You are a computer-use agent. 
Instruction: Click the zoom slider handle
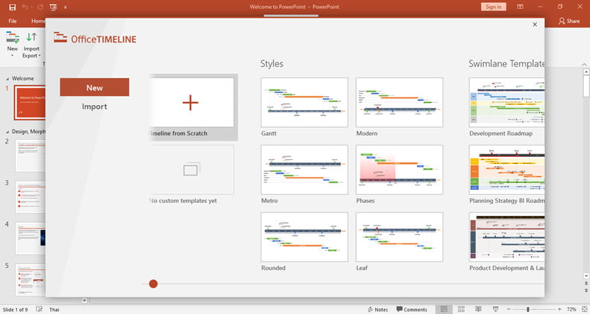tap(528, 309)
